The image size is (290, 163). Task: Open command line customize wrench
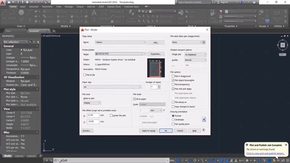coord(51,160)
